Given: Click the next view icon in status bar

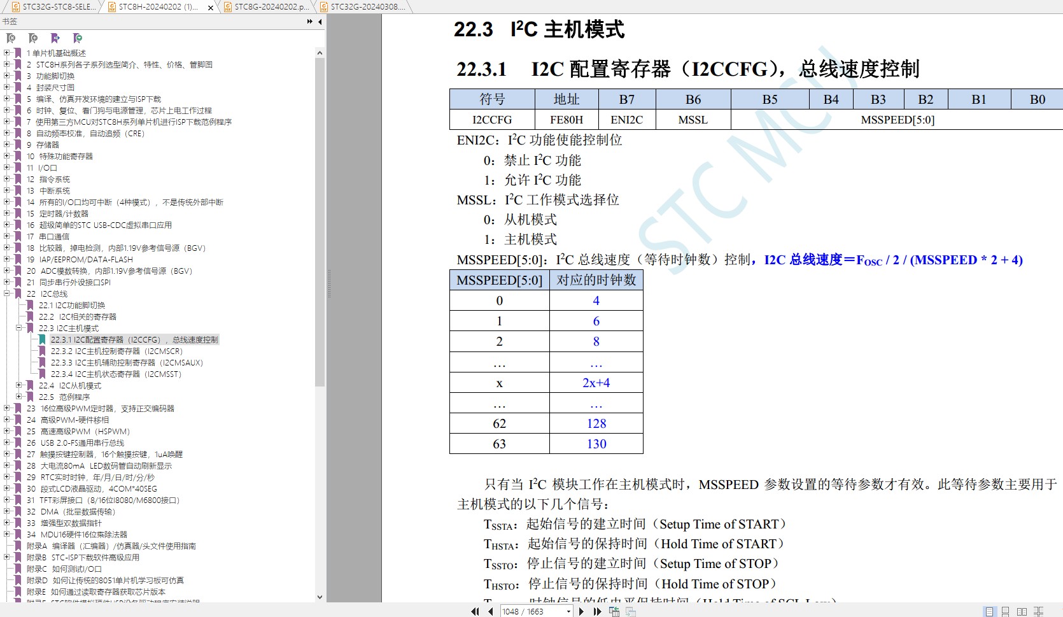Looking at the screenshot, I should coord(631,611).
